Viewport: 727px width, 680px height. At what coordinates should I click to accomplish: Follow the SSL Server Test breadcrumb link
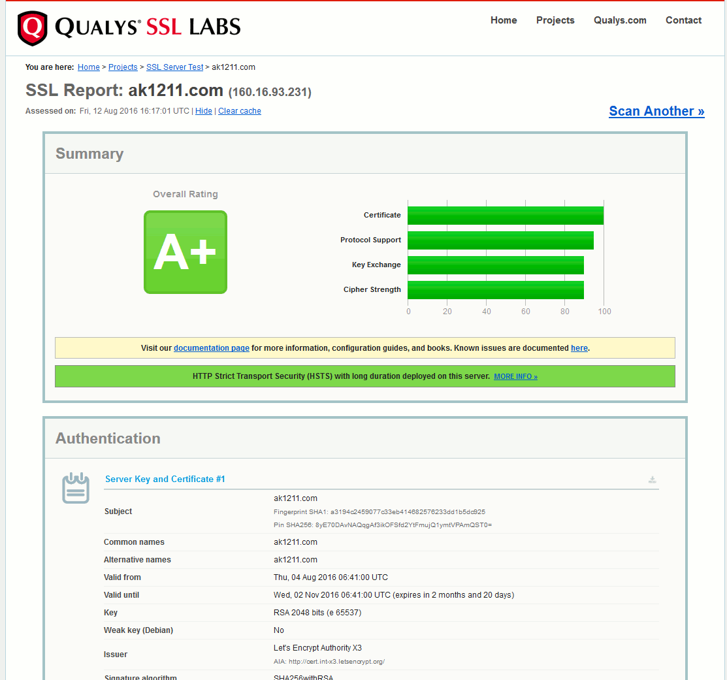coord(175,67)
